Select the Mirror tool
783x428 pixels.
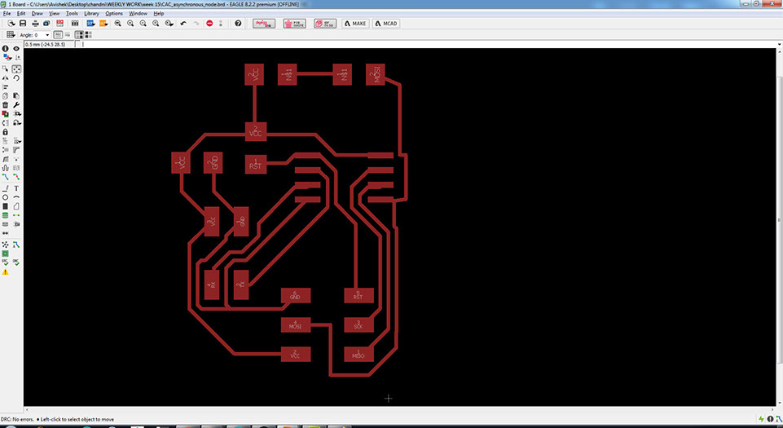click(x=5, y=78)
